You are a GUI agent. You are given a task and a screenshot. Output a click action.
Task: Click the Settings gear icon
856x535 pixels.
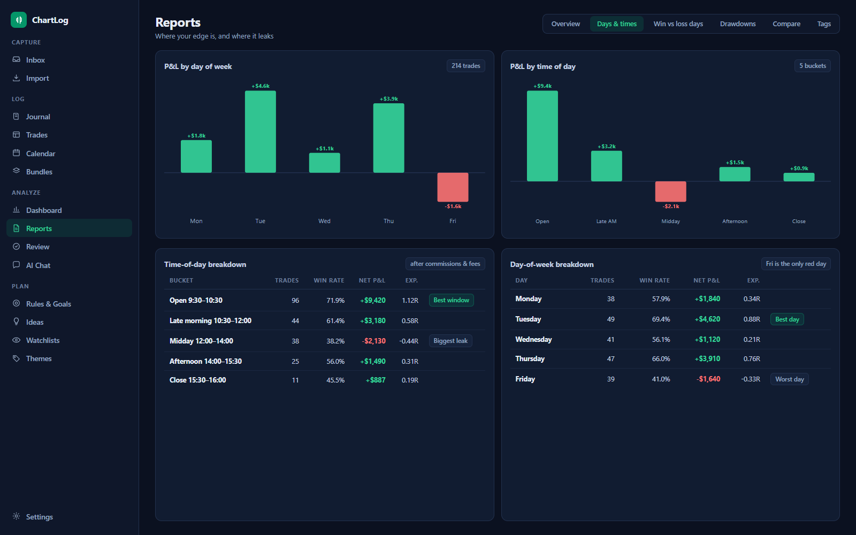click(x=17, y=516)
